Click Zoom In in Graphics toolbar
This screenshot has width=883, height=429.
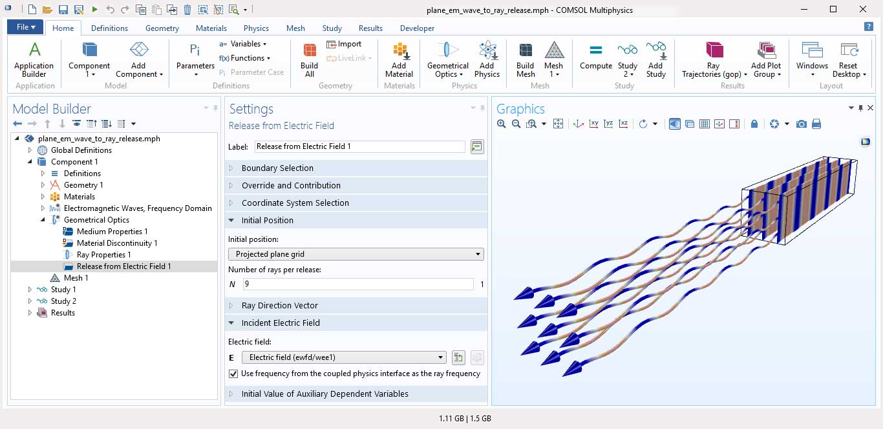(x=502, y=124)
